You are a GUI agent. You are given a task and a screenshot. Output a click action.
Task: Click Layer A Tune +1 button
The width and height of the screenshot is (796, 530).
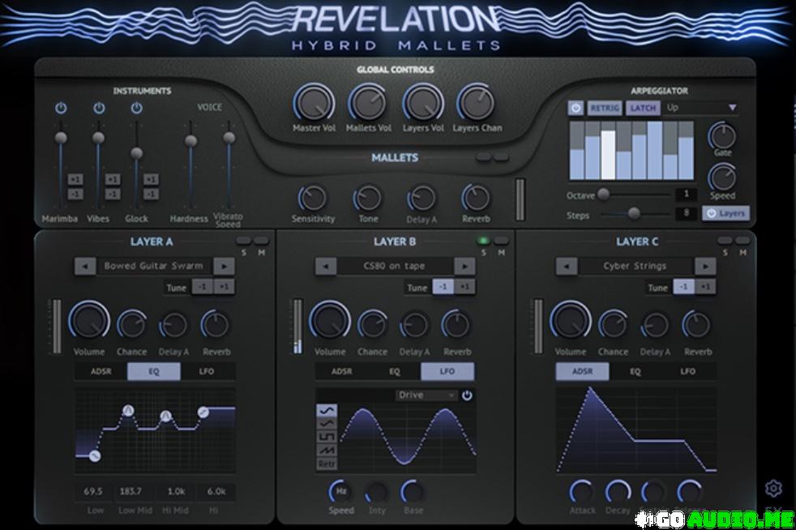(224, 287)
